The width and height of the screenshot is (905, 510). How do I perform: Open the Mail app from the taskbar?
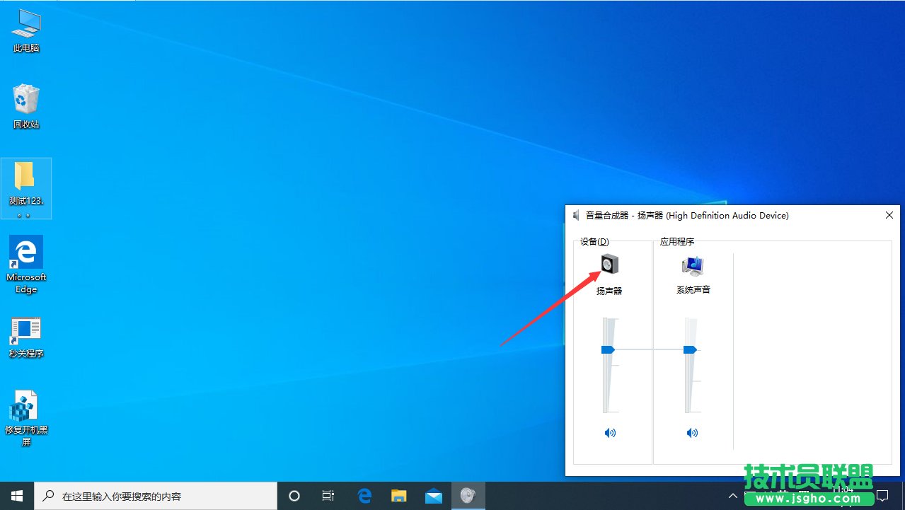point(433,495)
